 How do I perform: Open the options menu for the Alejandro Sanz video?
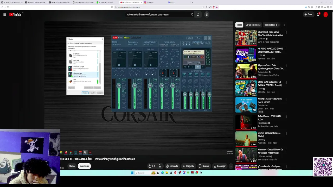click(x=286, y=66)
